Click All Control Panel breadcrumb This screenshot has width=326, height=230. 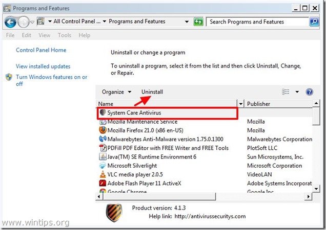click(x=77, y=21)
